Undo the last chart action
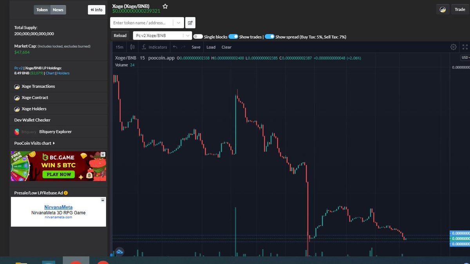470x264 pixels. [175, 47]
